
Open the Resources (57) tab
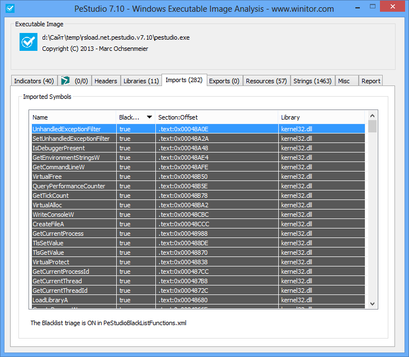[x=267, y=81]
